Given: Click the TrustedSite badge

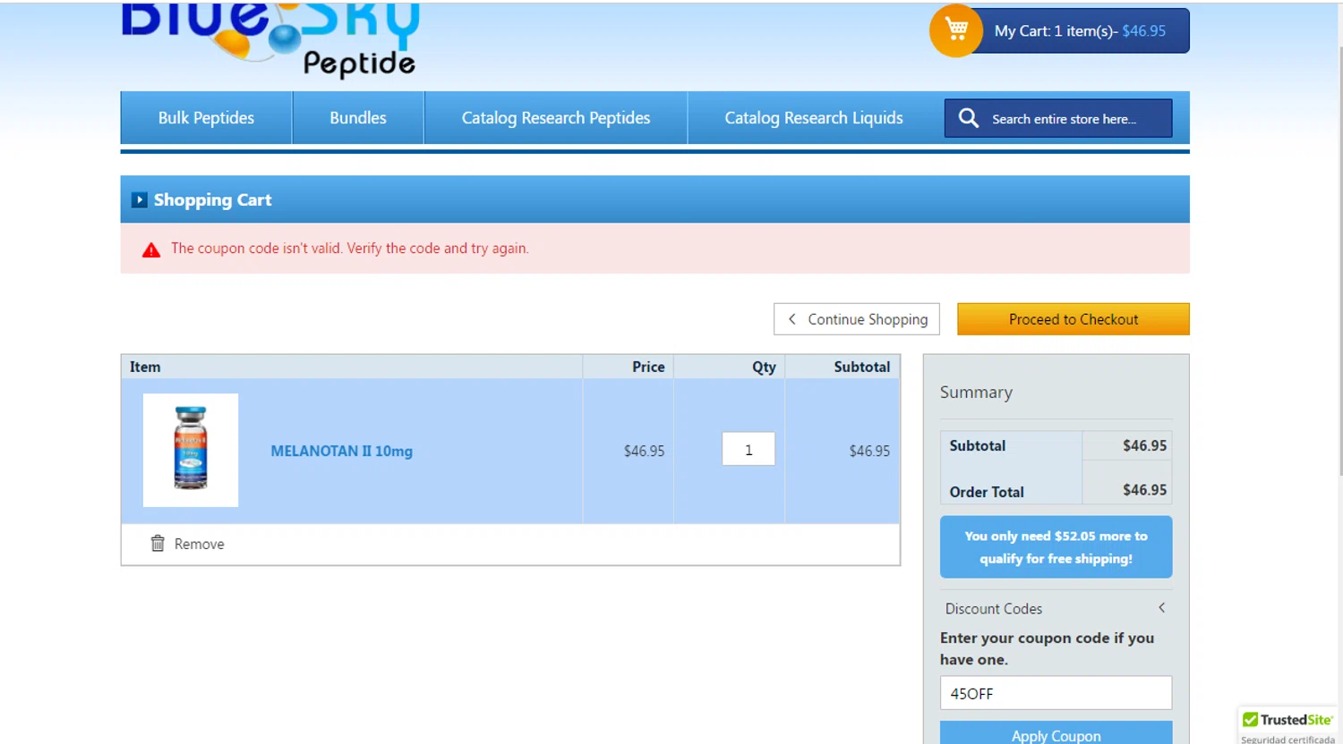Looking at the screenshot, I should point(1287,726).
